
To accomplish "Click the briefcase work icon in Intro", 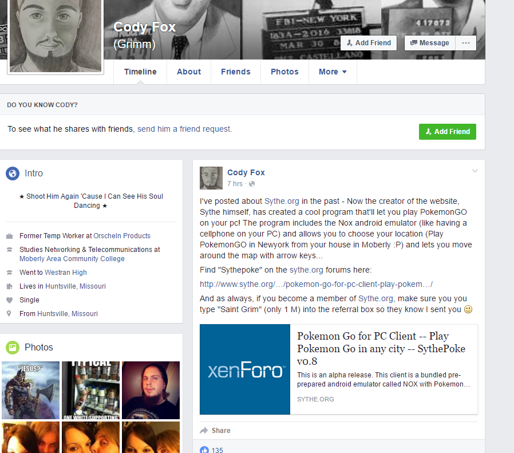I will click(10, 236).
